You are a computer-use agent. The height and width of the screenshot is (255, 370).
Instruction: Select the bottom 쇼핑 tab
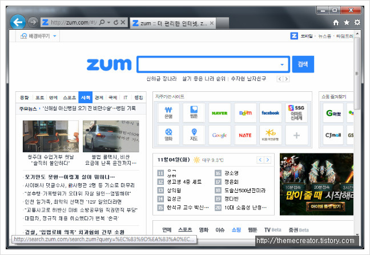236,229
